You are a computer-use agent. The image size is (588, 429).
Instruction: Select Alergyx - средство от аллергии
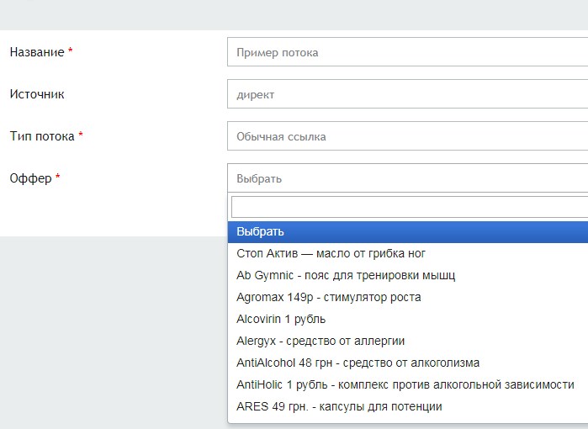320,341
